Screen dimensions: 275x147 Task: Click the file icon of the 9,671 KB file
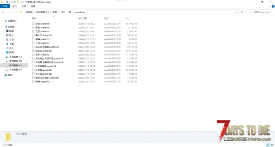(33, 39)
